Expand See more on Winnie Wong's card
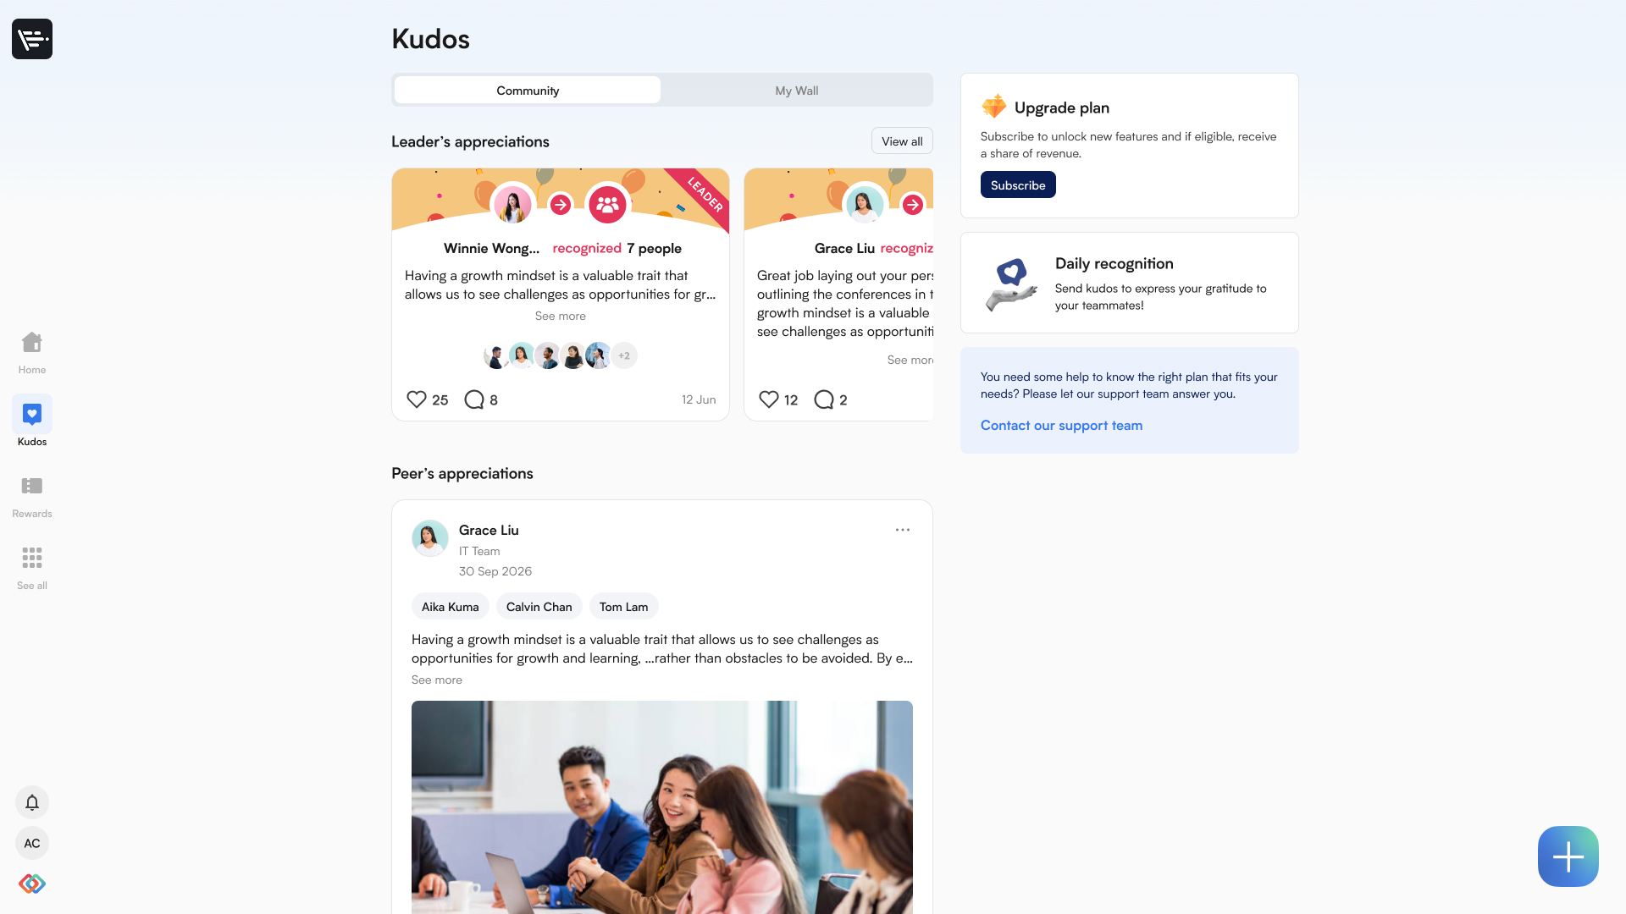This screenshot has width=1626, height=914. pyautogui.click(x=561, y=316)
